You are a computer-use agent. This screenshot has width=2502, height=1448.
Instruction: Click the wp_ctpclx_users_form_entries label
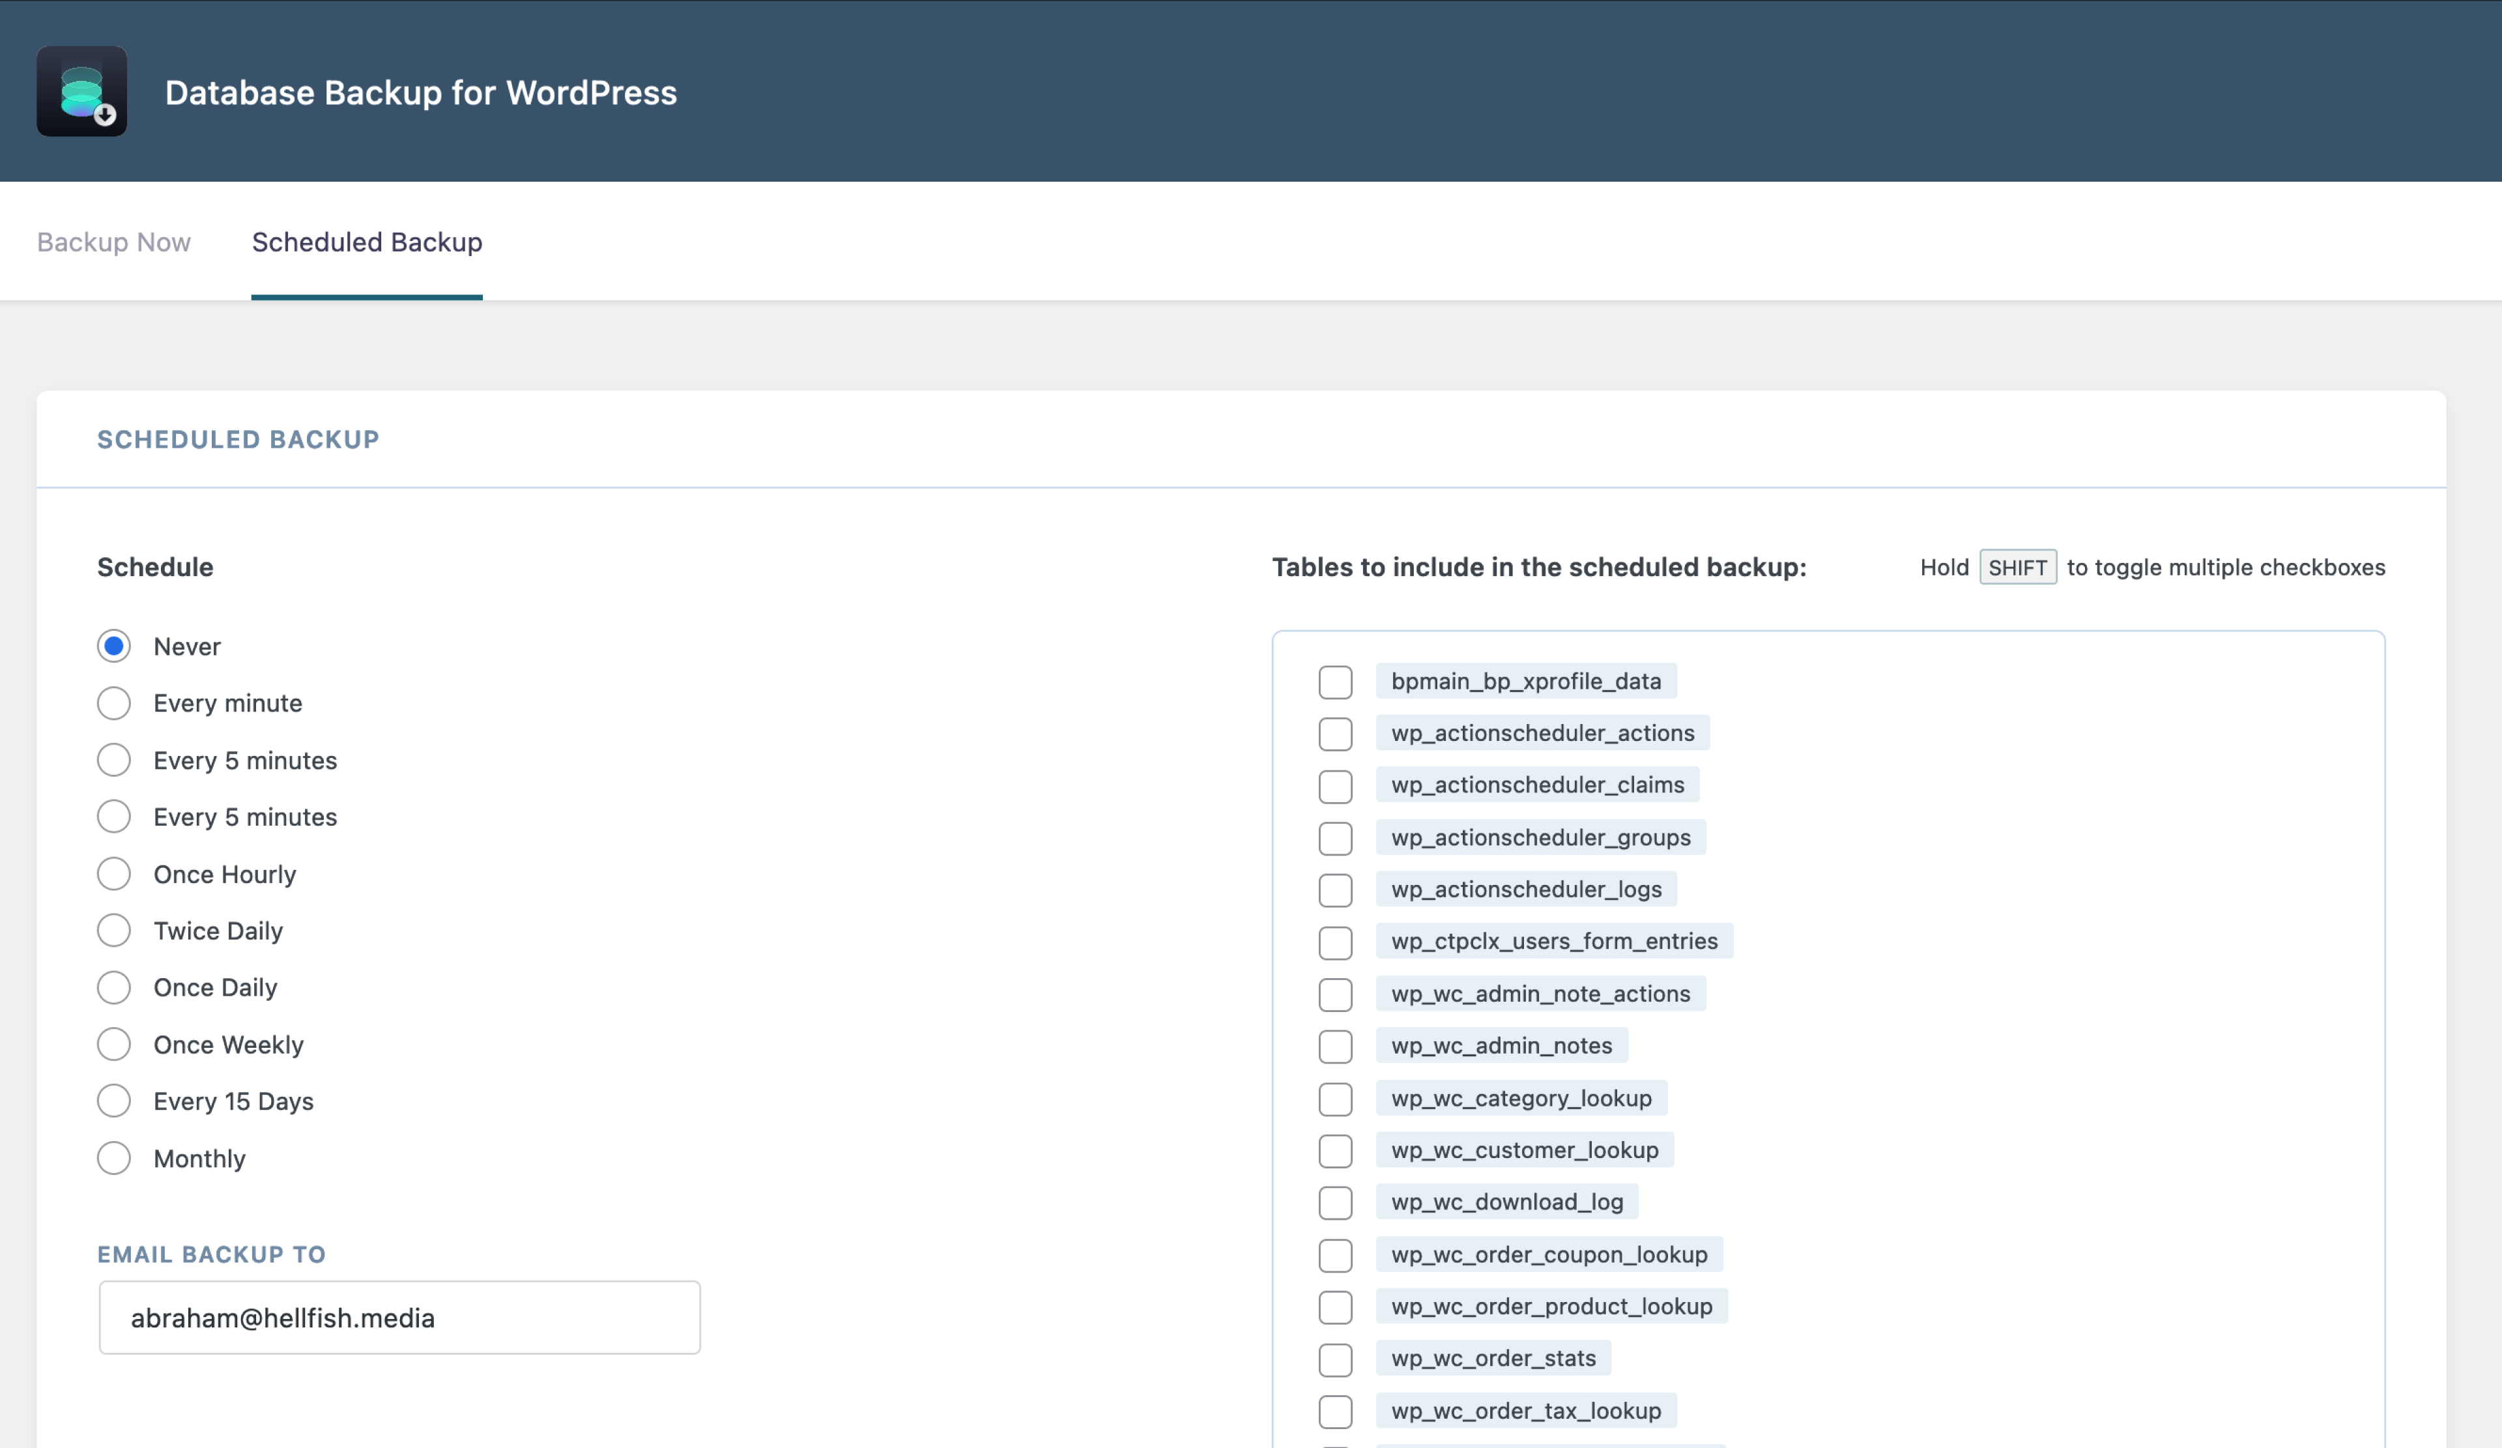1555,940
